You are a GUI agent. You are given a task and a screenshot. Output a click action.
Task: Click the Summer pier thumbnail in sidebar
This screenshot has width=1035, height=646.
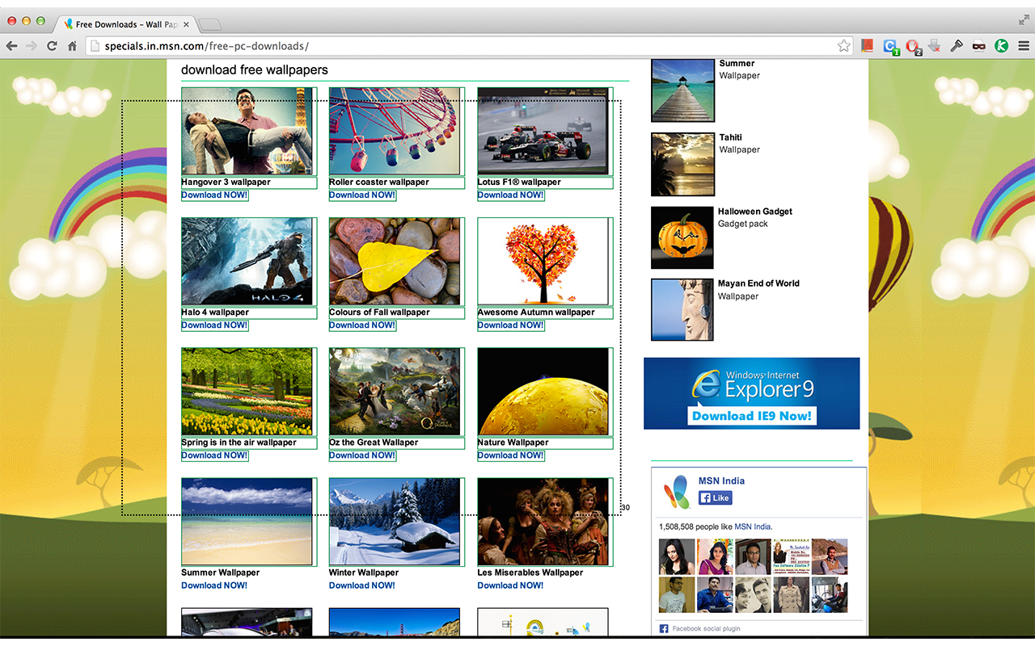coord(682,90)
